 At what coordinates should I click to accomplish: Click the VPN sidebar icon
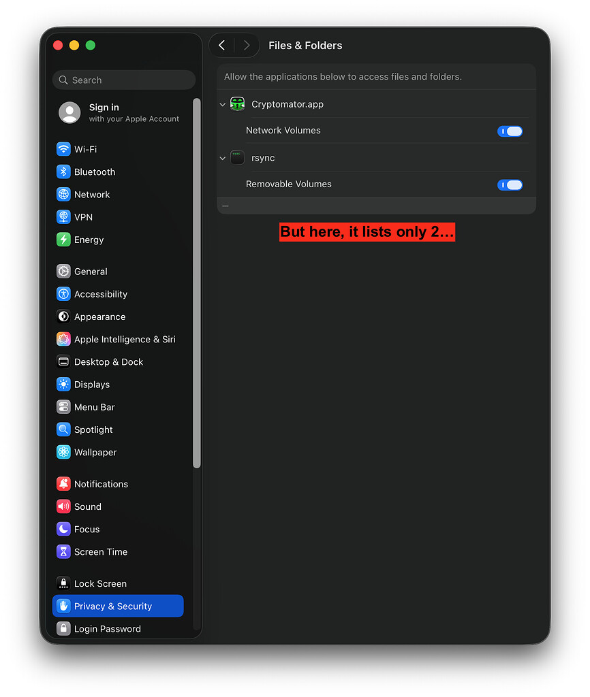[63, 217]
